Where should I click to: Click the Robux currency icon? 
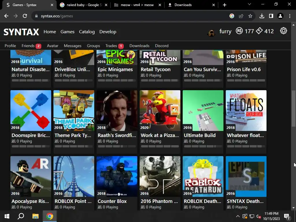coord(239,31)
